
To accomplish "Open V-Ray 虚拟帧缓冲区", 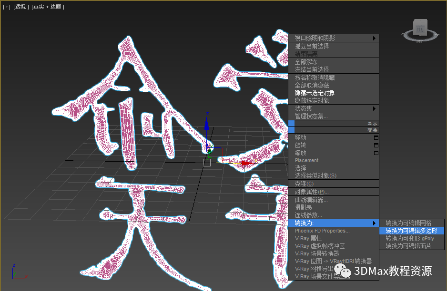I will 333,246.
